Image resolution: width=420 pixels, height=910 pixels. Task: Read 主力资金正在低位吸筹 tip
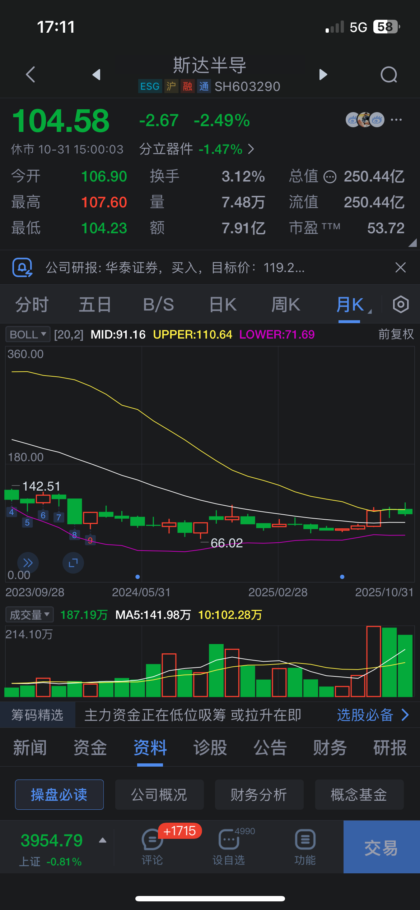click(x=193, y=715)
